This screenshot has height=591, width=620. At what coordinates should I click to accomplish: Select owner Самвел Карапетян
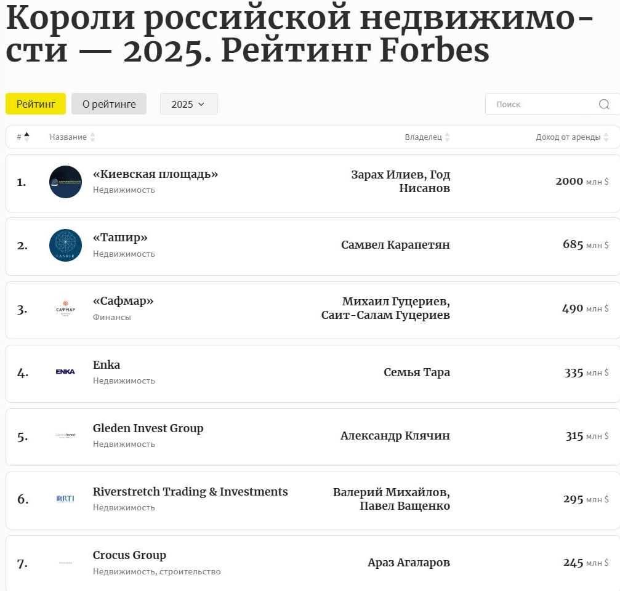[395, 244]
